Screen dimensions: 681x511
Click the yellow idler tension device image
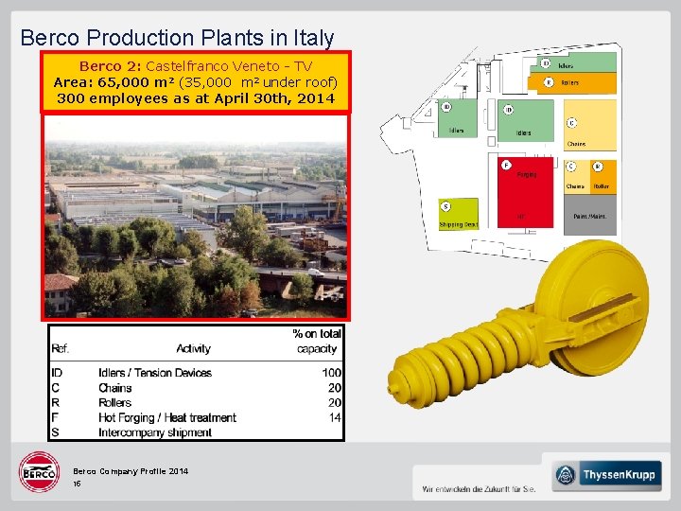pyautogui.click(x=518, y=325)
